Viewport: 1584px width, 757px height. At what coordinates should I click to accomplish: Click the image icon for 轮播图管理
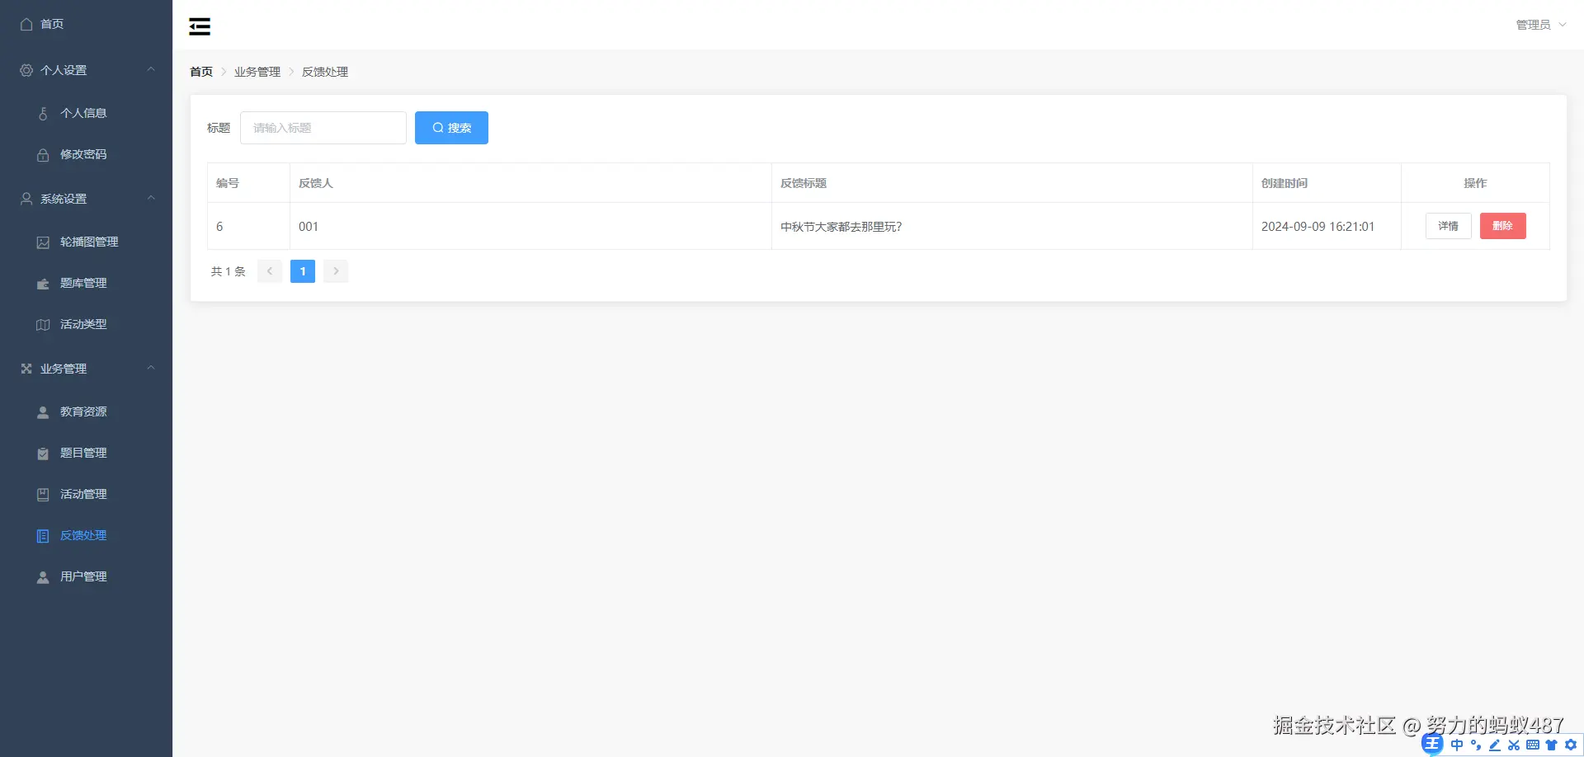tap(42, 242)
